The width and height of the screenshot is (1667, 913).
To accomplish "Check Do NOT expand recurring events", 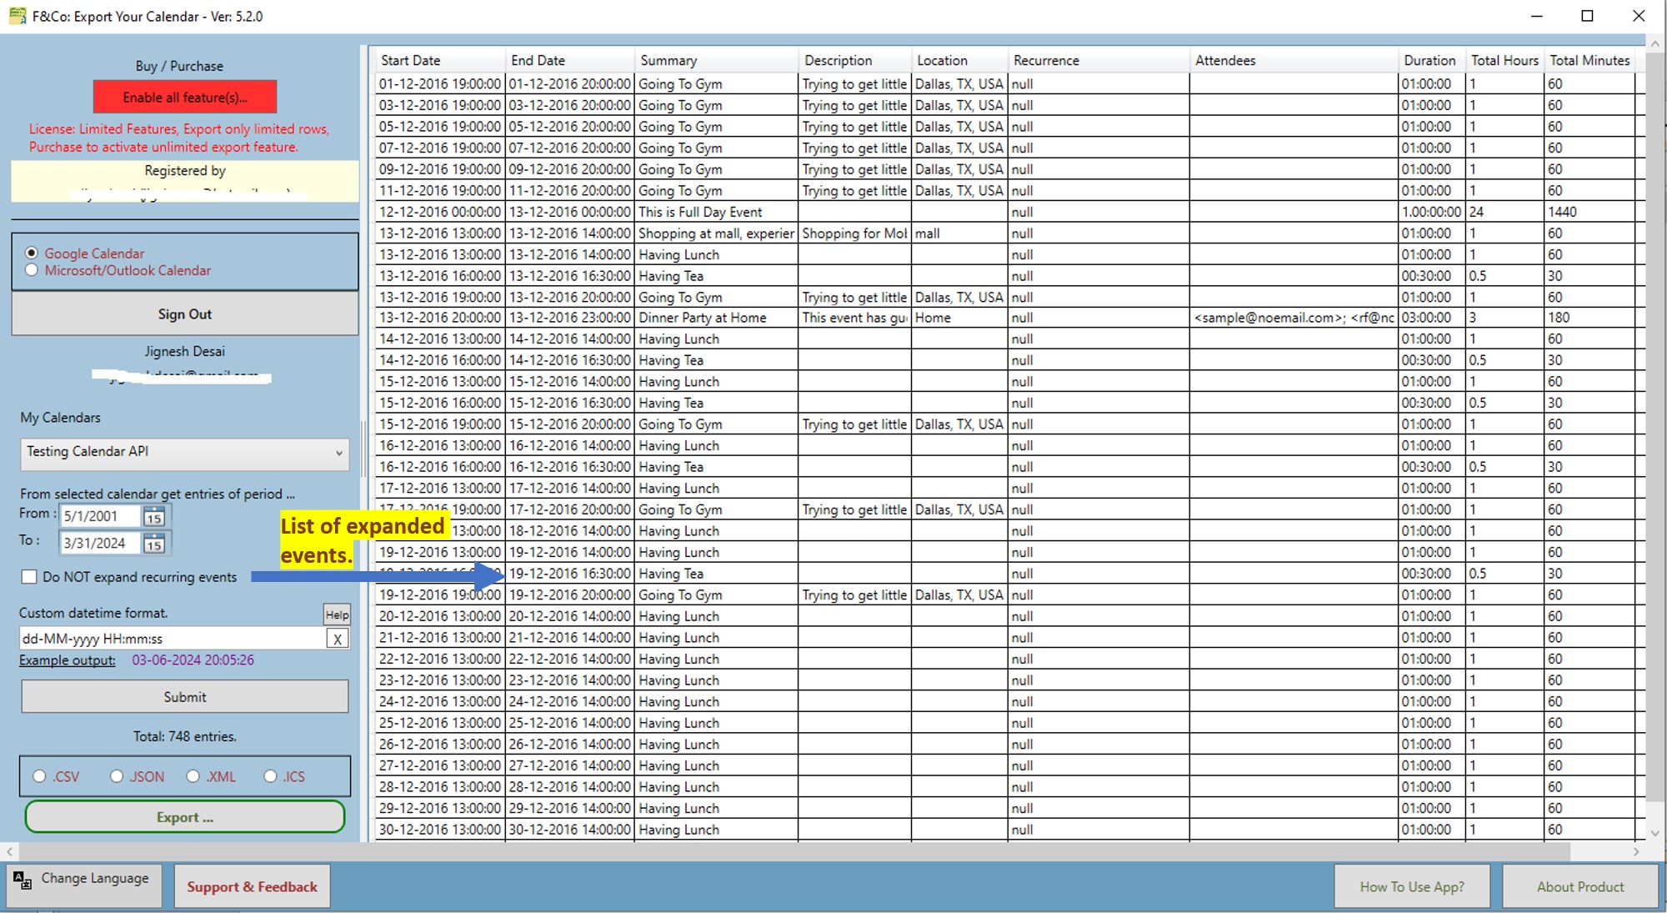I will pyautogui.click(x=30, y=577).
